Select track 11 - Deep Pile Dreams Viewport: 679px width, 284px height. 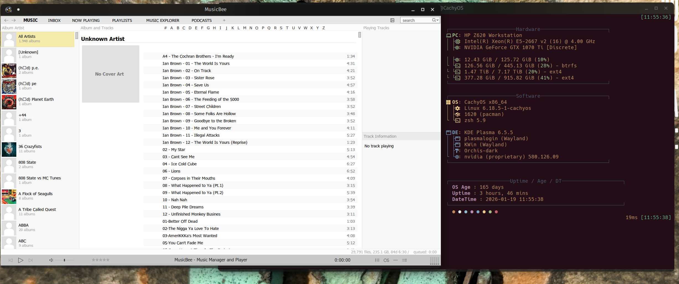point(250,207)
